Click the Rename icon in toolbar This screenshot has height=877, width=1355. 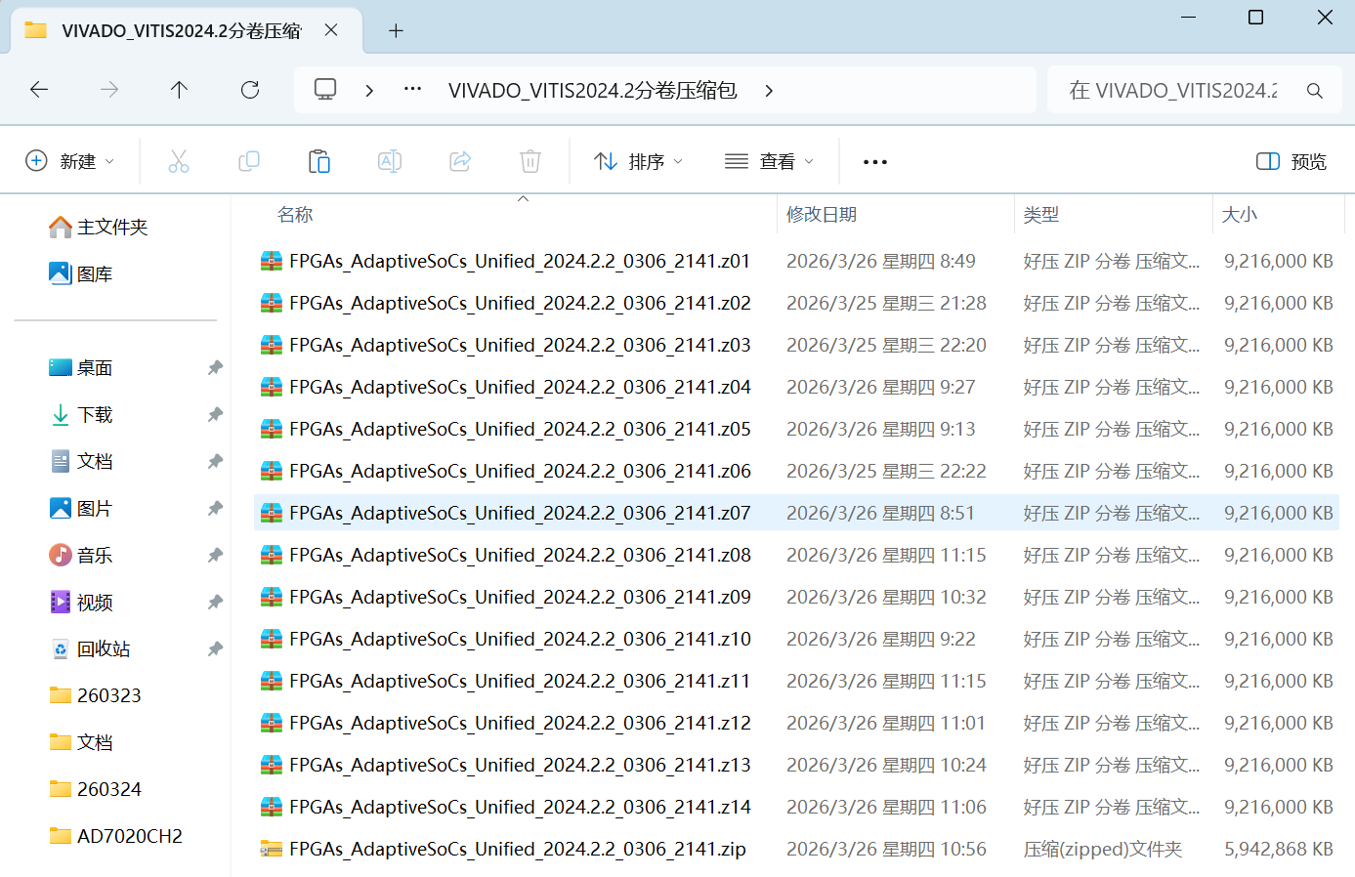click(x=390, y=161)
